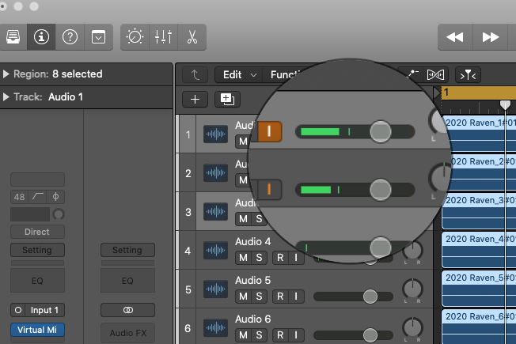Open the left channel Setting menu
The width and height of the screenshot is (516, 344).
[37, 250]
